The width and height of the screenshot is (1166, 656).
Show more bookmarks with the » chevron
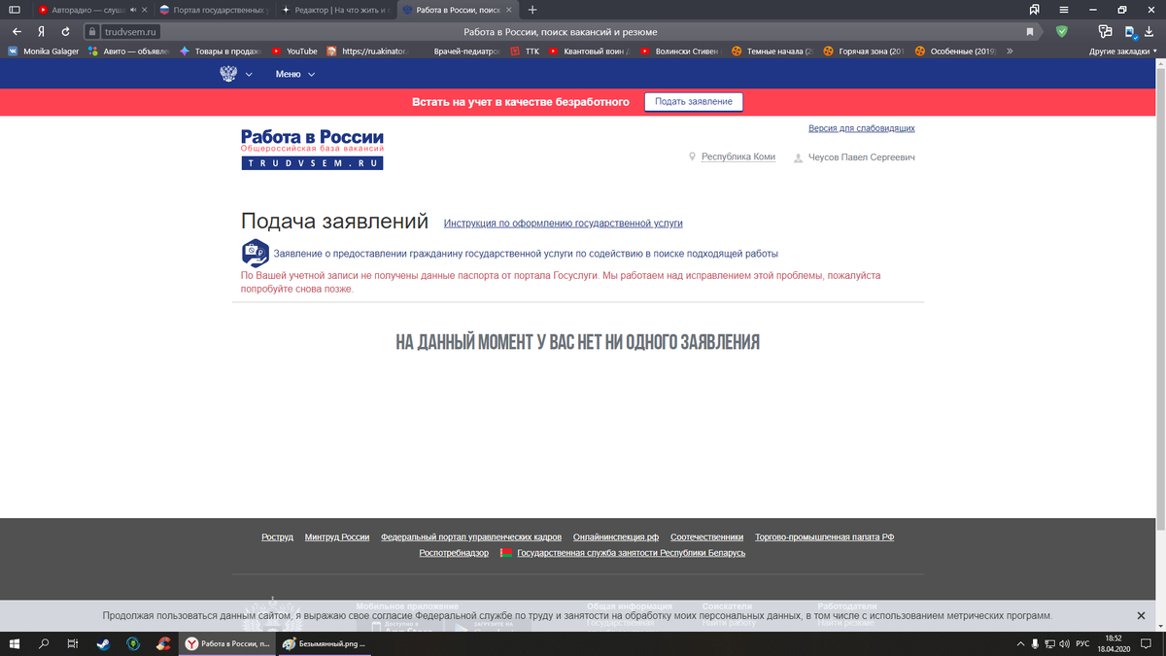coord(1010,51)
